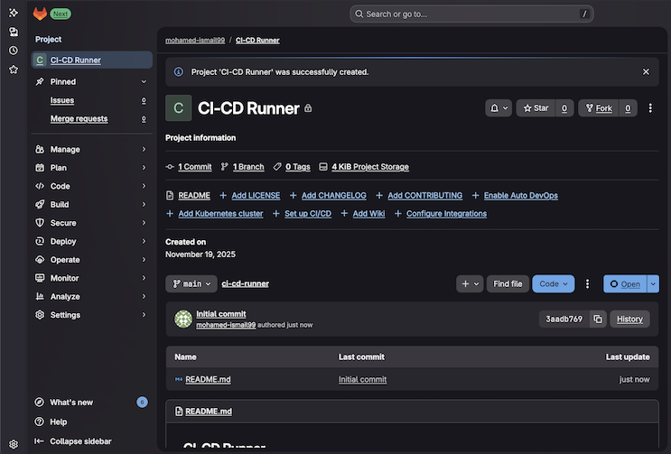This screenshot has height=454, width=671.
Task: Collapse the Pinned section
Action: click(91, 81)
